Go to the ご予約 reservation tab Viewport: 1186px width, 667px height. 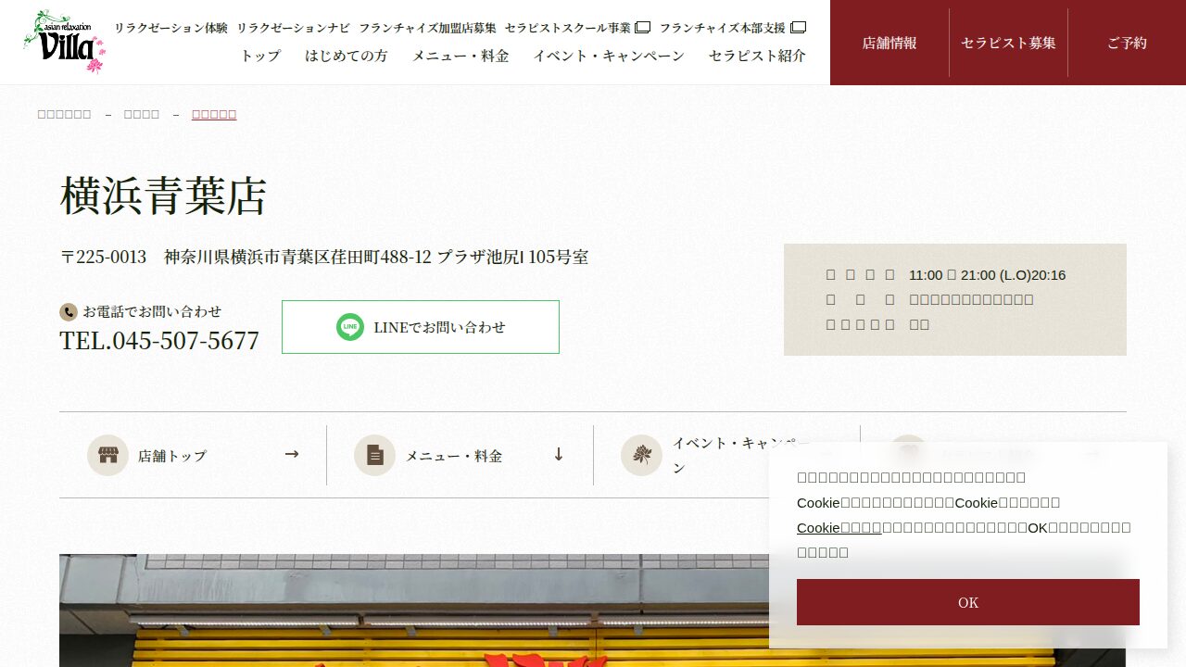click(1127, 43)
